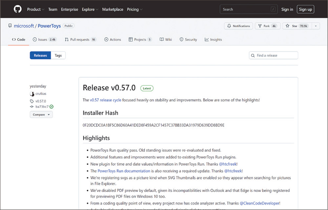Click the Pull requests branch icon
The height and width of the screenshot is (210, 328).
(x=67, y=39)
